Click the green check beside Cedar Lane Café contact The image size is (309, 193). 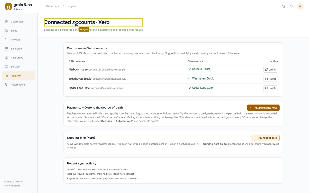pos(190,88)
